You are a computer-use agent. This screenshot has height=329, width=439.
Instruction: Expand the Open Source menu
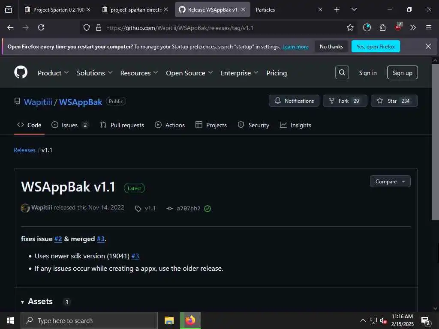pos(189,73)
